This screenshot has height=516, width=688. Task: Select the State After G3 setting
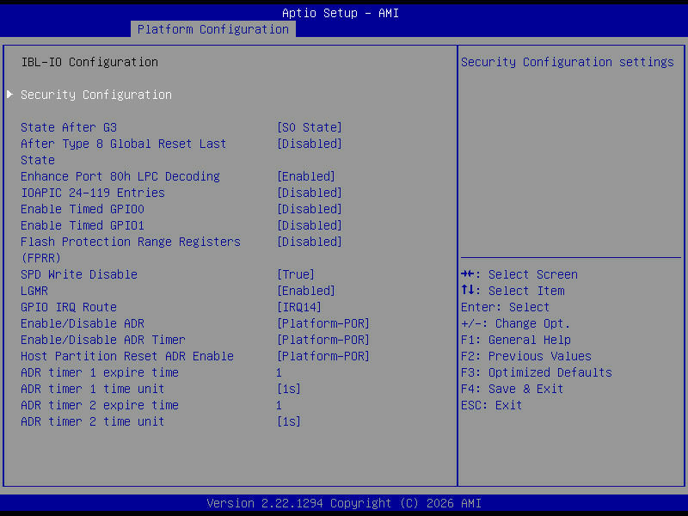click(x=69, y=127)
